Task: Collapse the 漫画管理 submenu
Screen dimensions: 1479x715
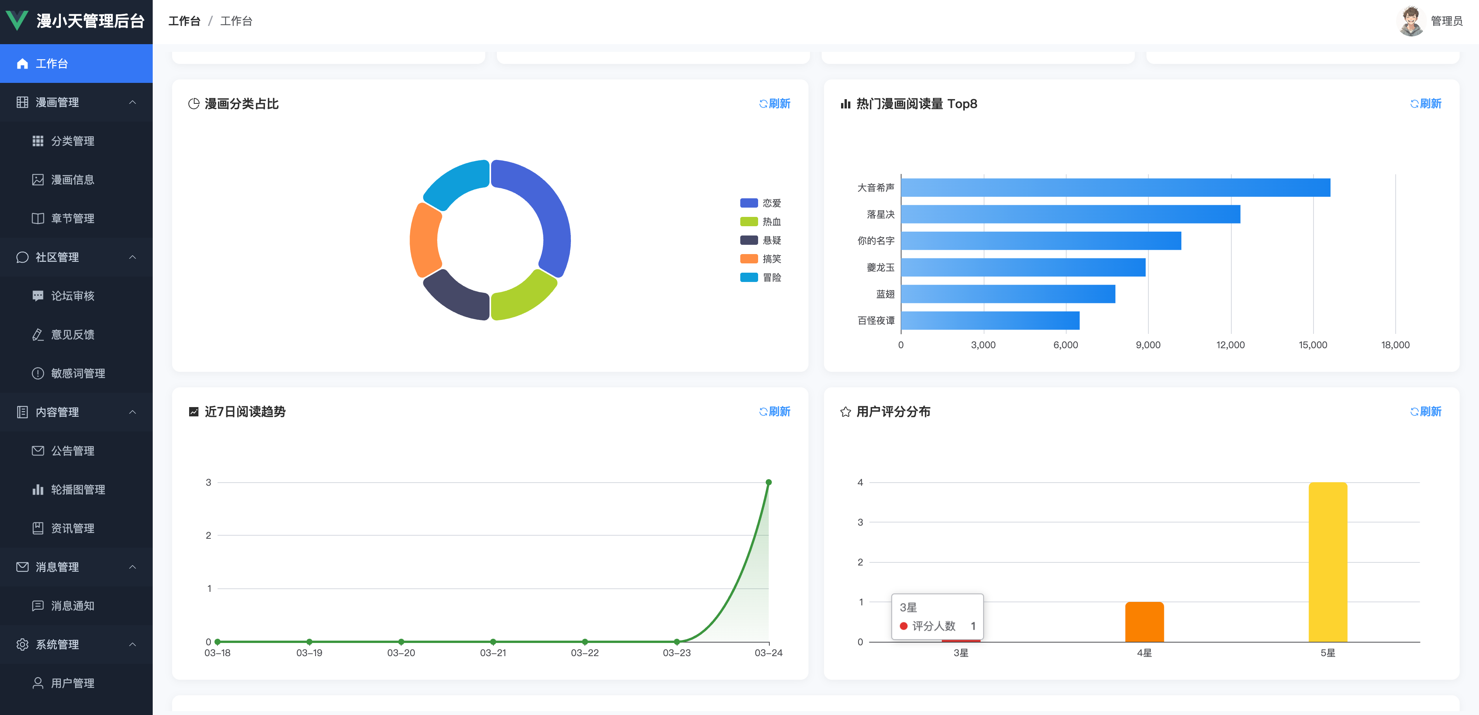Action: pyautogui.click(x=76, y=102)
